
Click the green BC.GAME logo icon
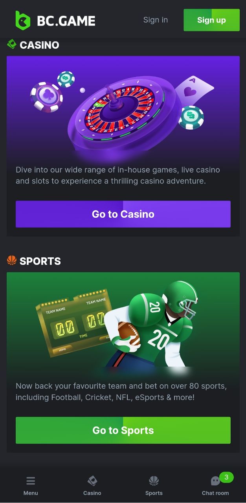pyautogui.click(x=23, y=20)
